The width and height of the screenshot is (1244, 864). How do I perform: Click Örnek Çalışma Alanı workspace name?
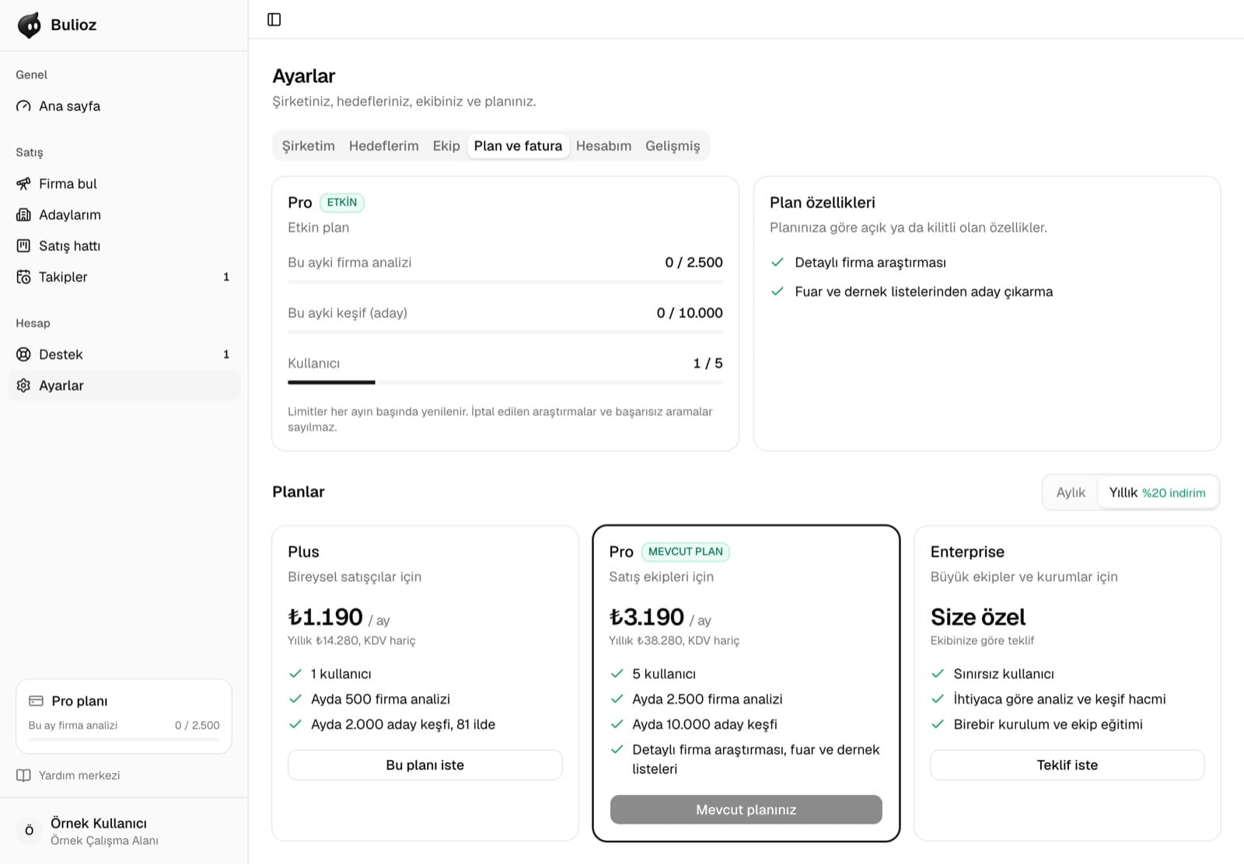tap(104, 841)
